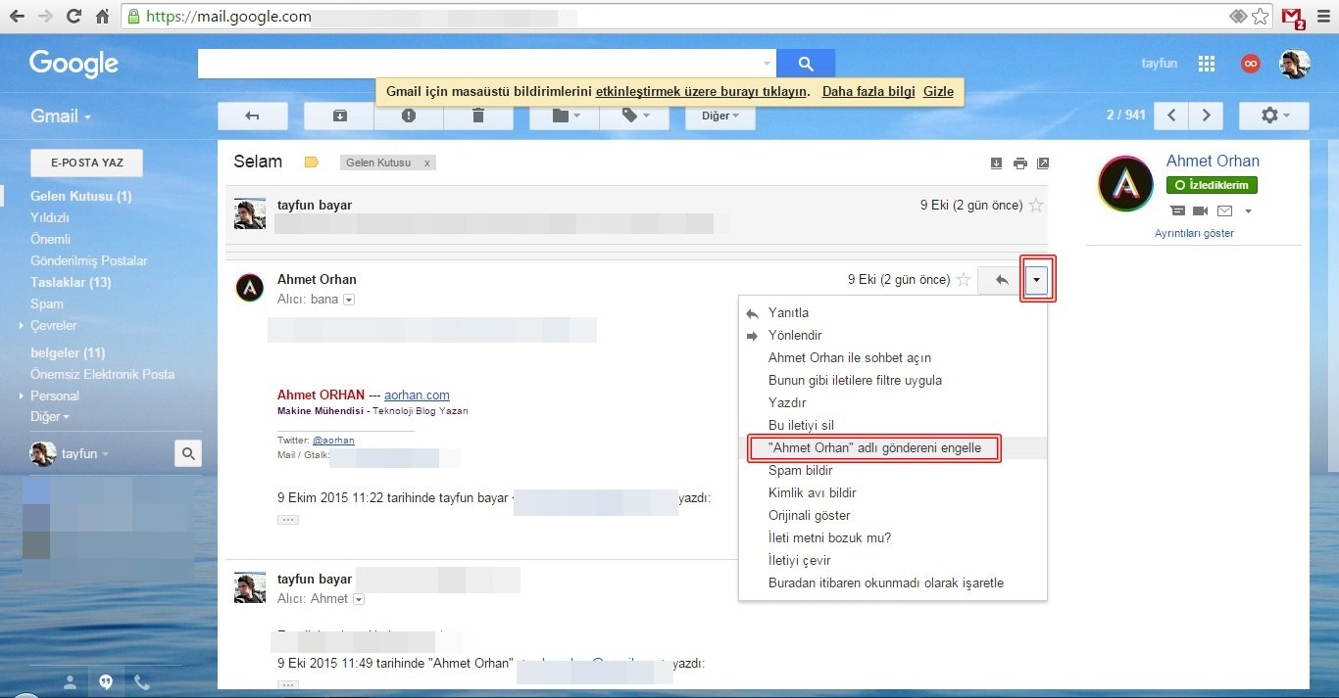The height and width of the screenshot is (698, 1339).
Task: Open the settings gear dropdown
Action: coord(1273,116)
